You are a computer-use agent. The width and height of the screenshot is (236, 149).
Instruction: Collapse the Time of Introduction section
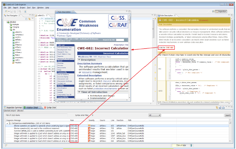(x=79, y=92)
